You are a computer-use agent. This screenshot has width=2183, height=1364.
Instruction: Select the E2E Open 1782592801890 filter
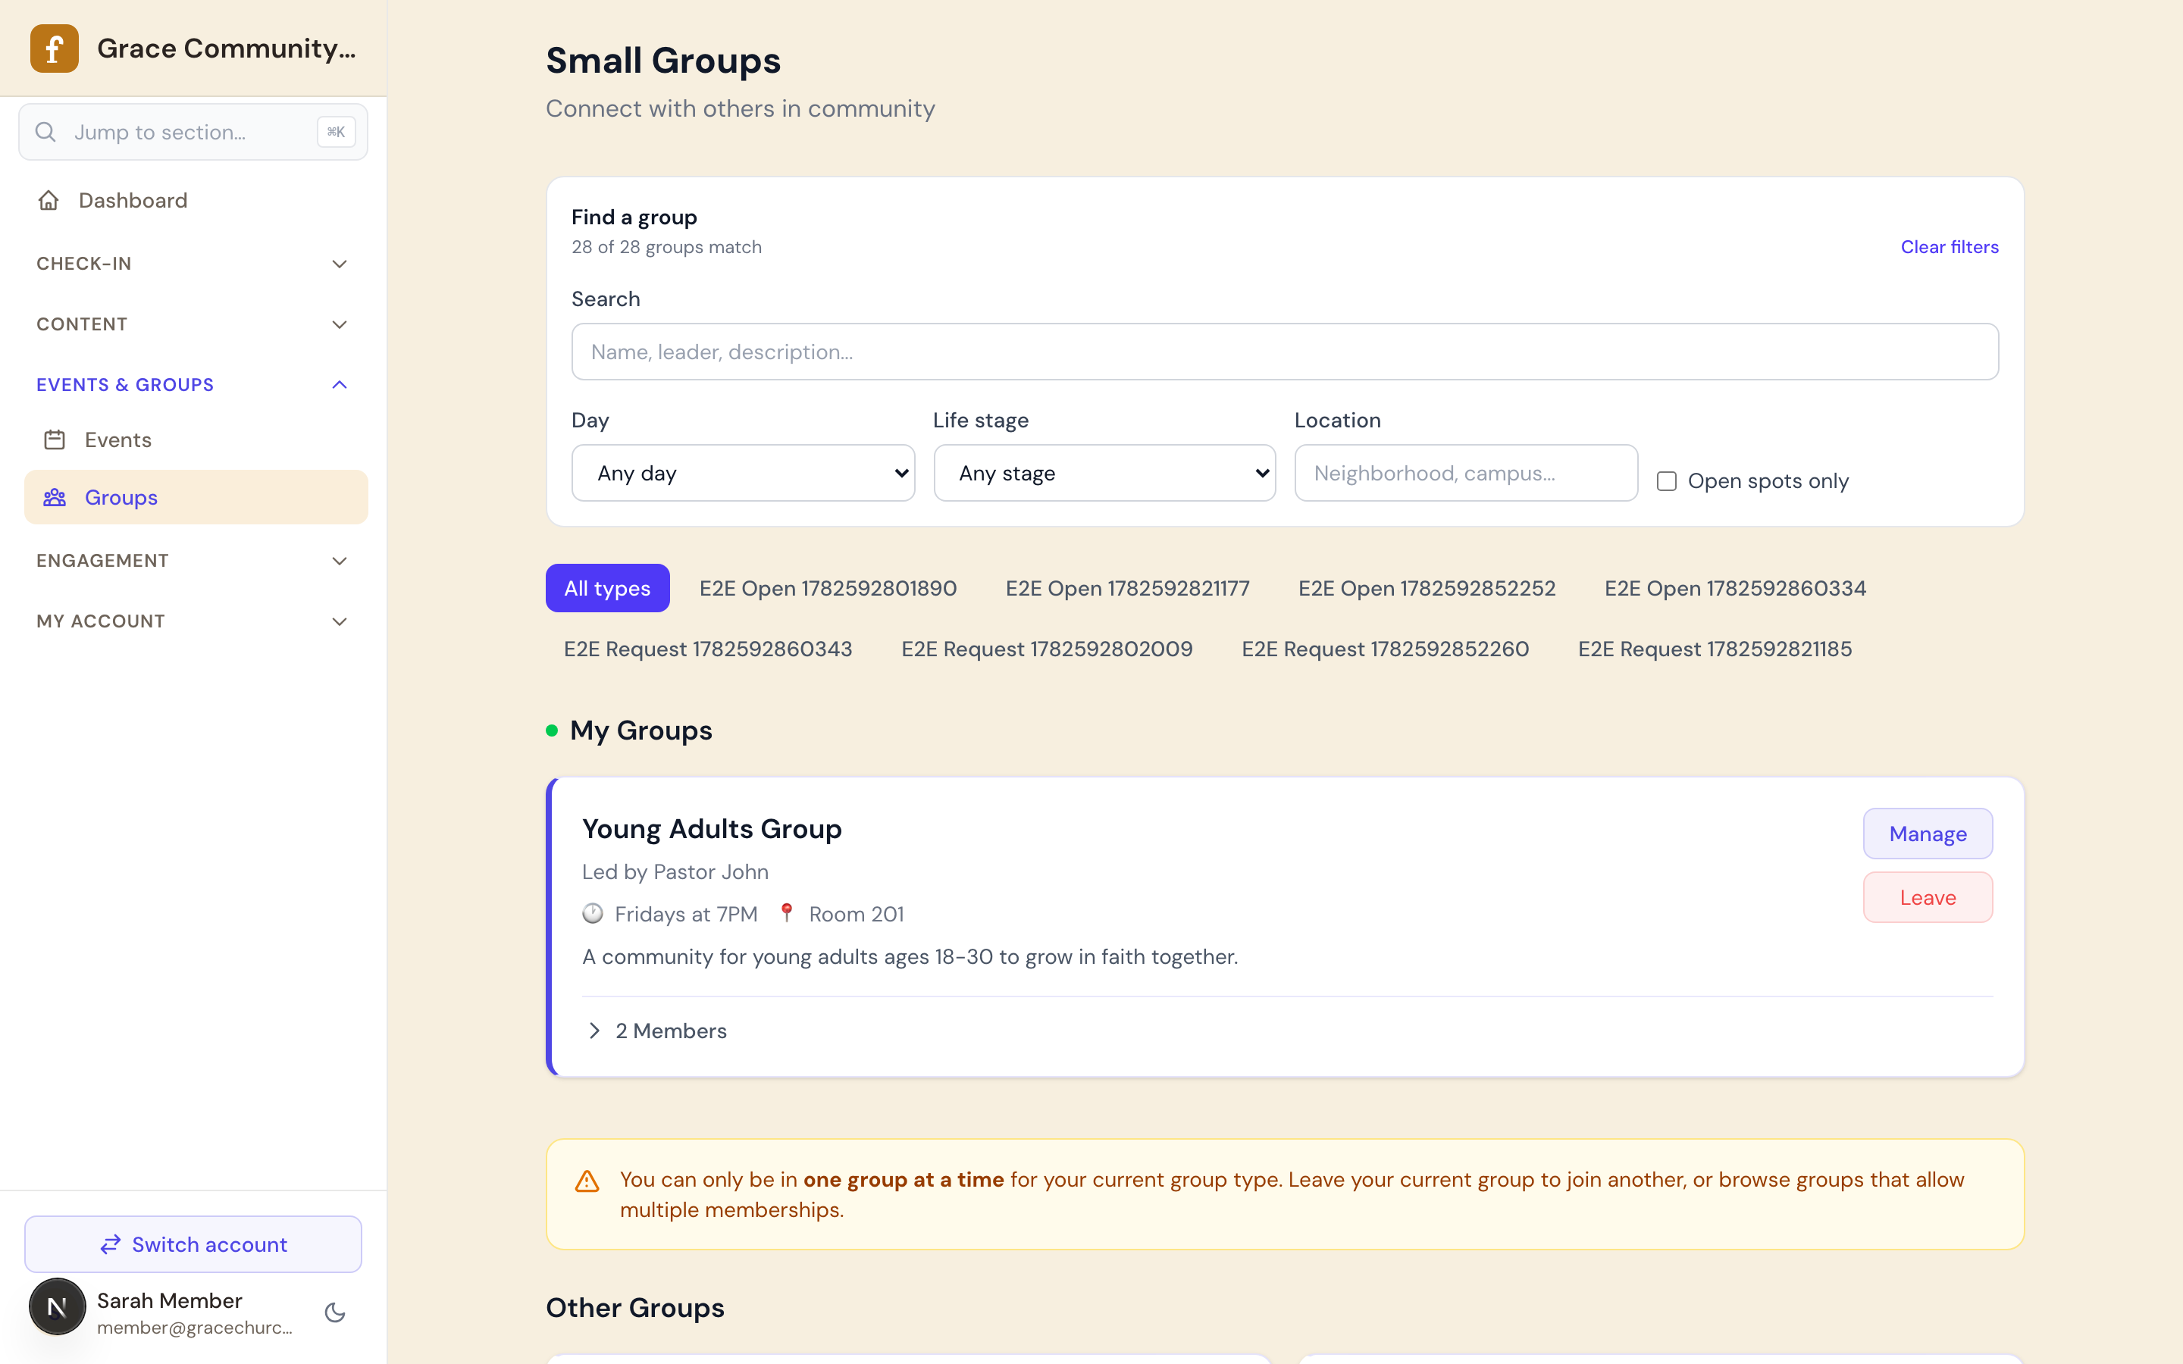point(828,588)
